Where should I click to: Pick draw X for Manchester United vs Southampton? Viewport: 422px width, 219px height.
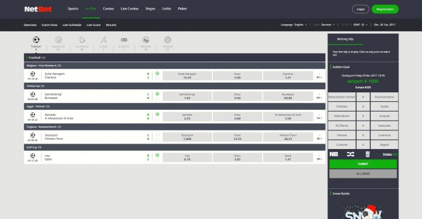click(363, 97)
